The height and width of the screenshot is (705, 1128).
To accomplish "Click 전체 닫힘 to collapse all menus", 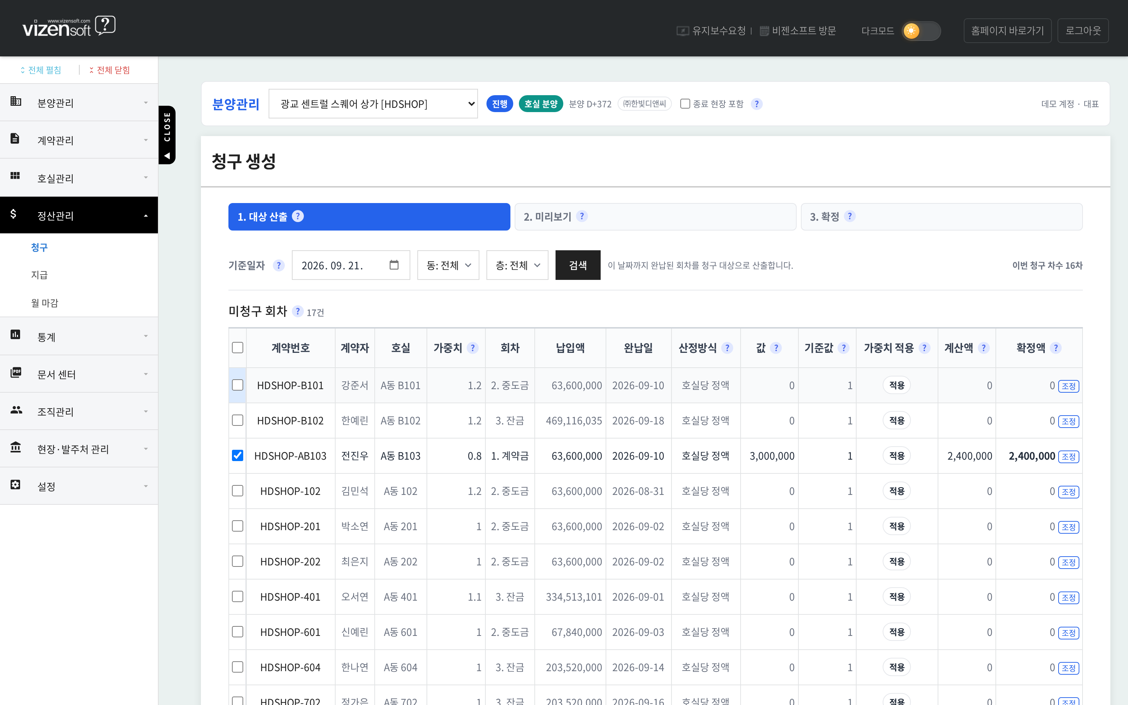I will 110,70.
